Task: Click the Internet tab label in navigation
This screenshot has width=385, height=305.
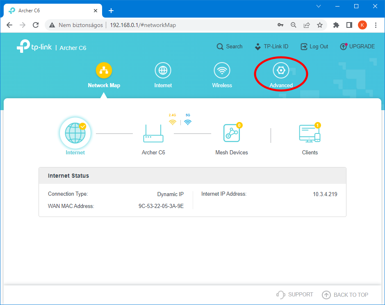Action: (x=163, y=85)
